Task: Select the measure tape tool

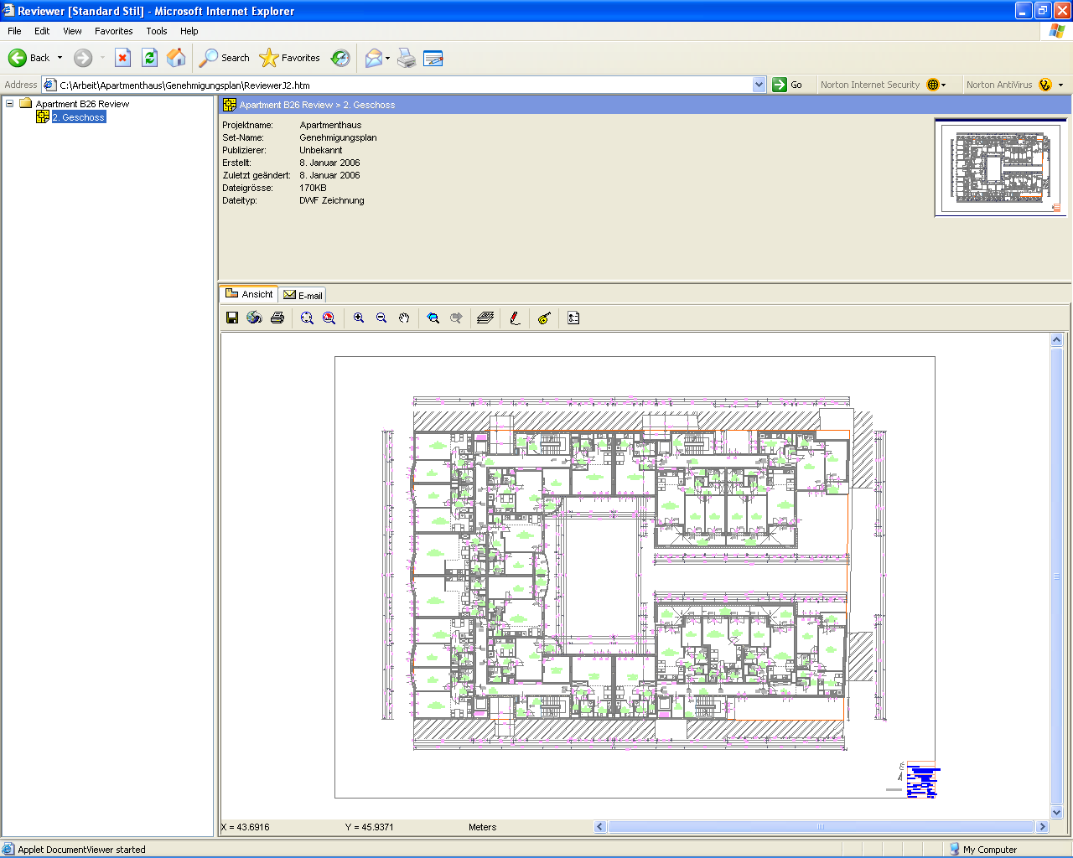Action: [x=544, y=318]
